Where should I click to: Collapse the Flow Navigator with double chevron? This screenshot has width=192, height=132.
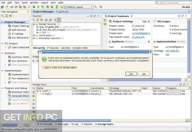(28, 12)
